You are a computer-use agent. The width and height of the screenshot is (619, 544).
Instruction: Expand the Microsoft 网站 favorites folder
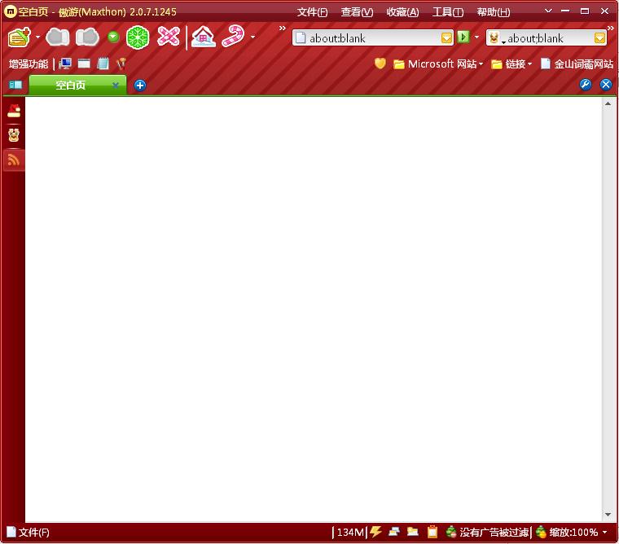pyautogui.click(x=438, y=64)
